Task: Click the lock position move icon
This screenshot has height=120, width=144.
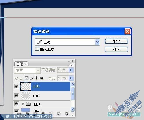Action: tap(37, 78)
